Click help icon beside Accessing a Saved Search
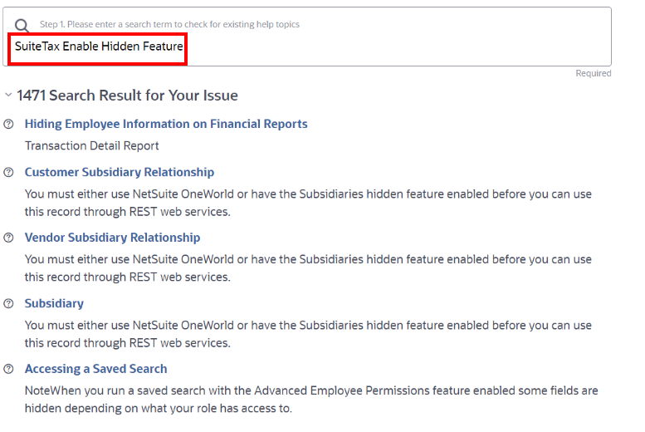The image size is (645, 432). 9,369
